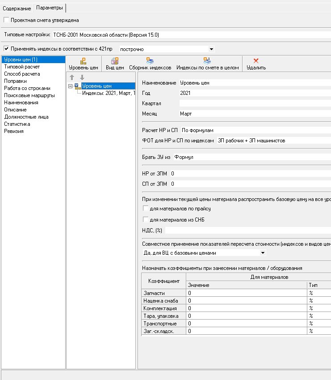Toggle Проектная смета утверждена checkbox

(6, 20)
